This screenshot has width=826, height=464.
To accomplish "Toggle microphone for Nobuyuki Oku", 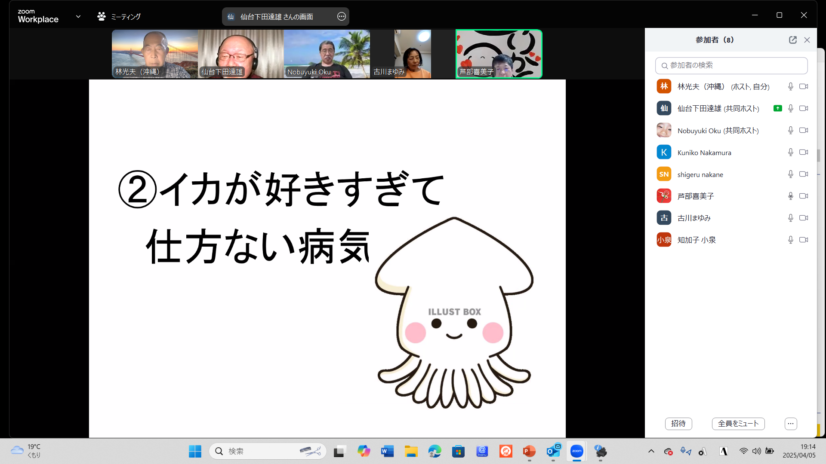I will [x=791, y=130].
